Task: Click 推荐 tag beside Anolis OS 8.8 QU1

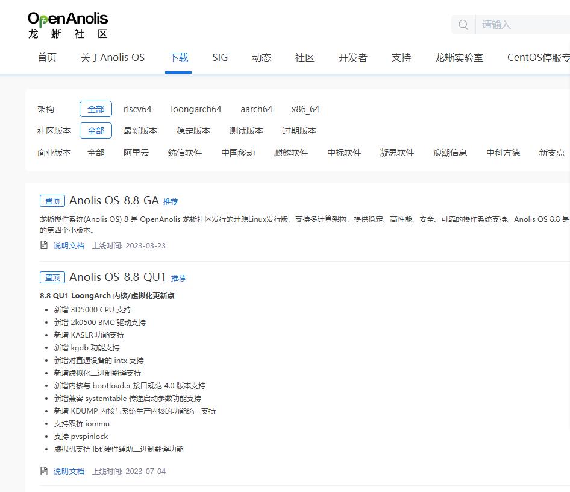Action: coord(178,278)
